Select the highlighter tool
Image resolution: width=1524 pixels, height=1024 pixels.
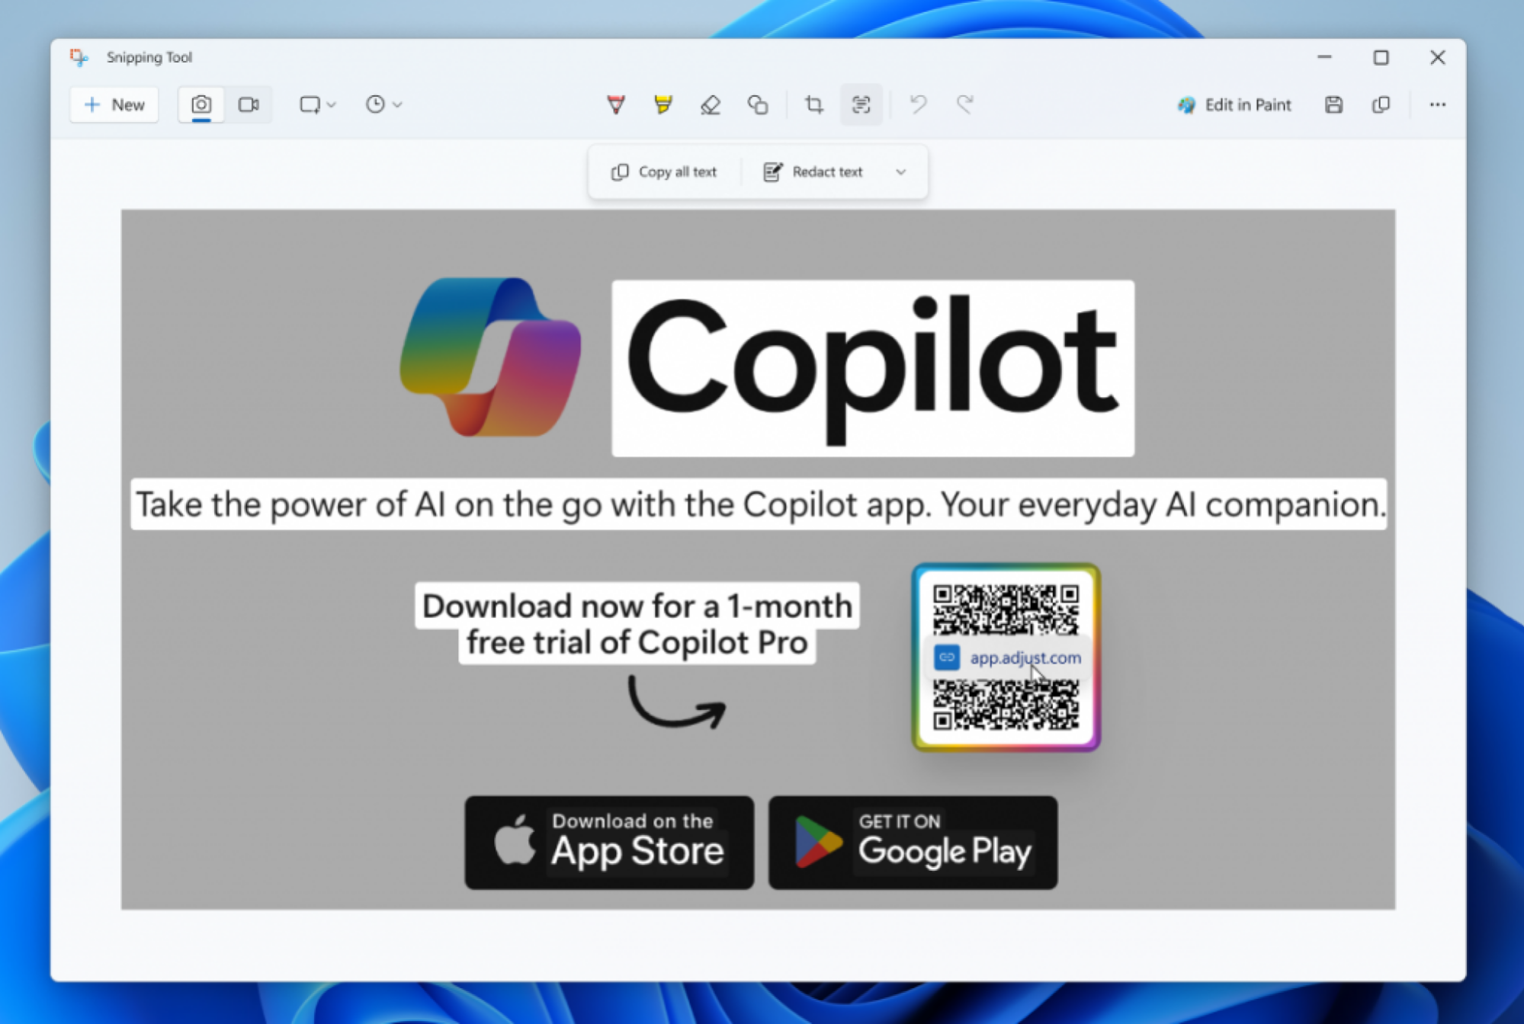pos(664,104)
